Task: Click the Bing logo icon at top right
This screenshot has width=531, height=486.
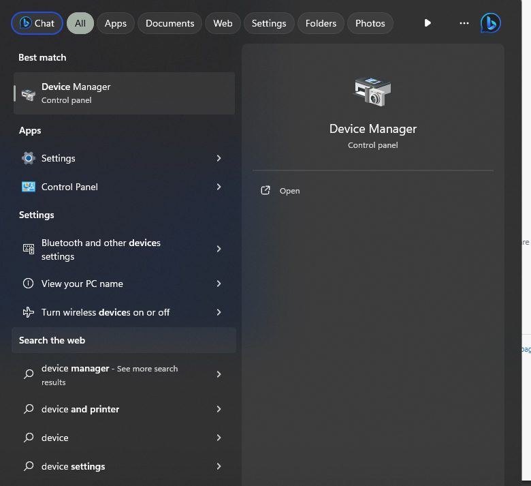Action: 490,23
